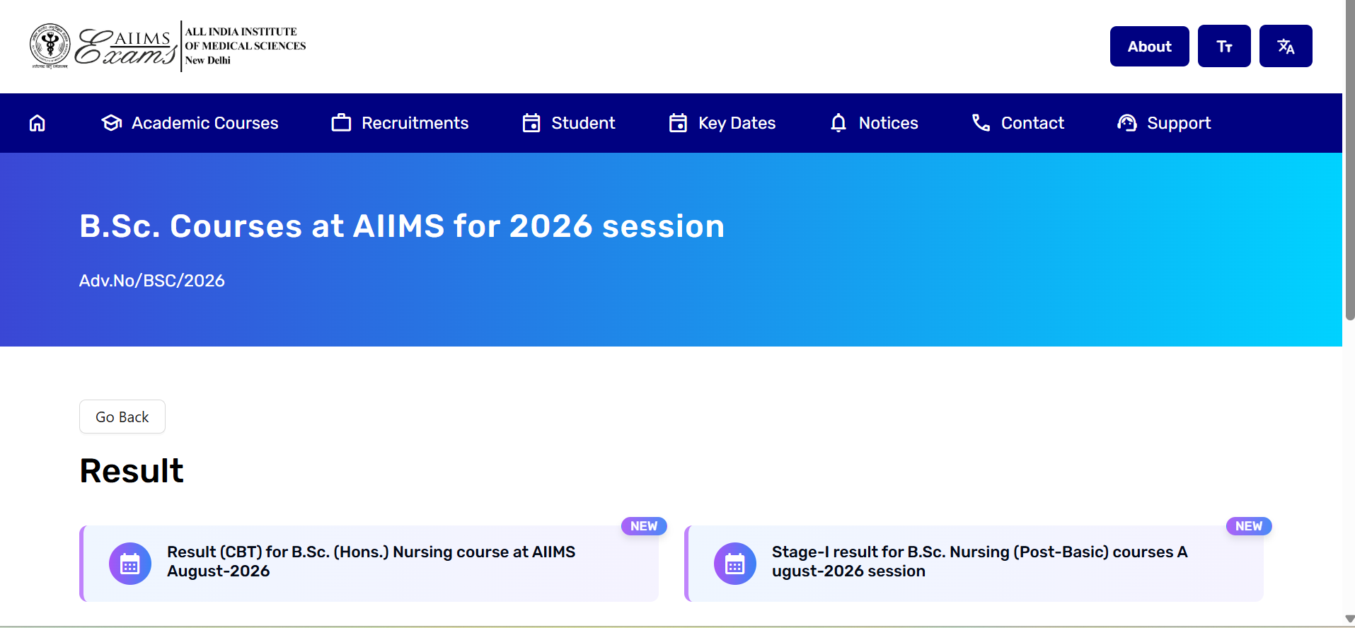Open the Recruitments menu
Image resolution: width=1355 pixels, height=628 pixels.
coord(400,123)
